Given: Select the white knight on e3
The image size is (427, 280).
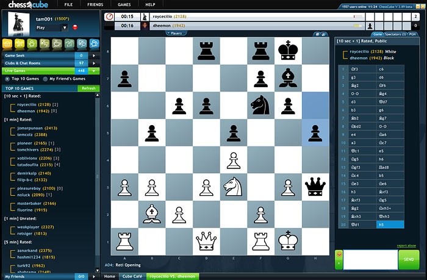Looking at the screenshot, I should coord(234,187).
